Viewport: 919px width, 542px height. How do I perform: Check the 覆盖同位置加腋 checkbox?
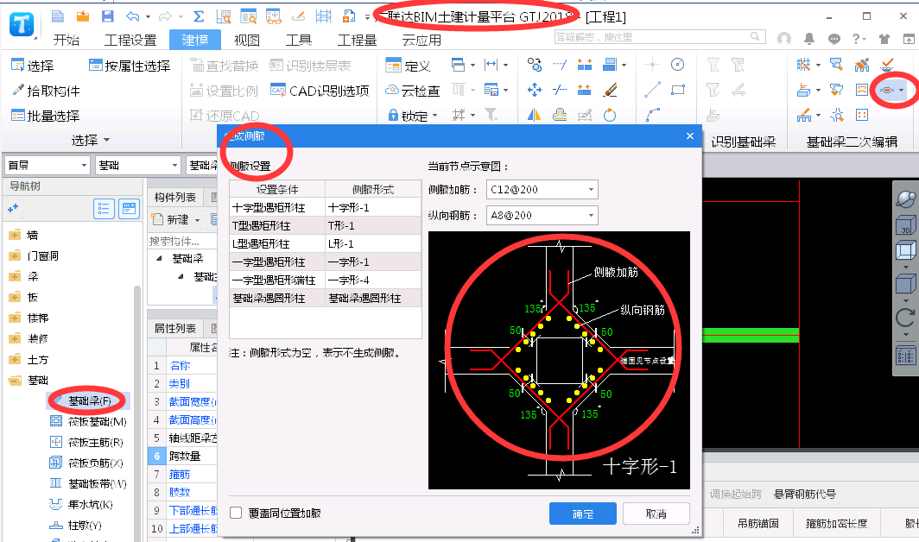(236, 513)
